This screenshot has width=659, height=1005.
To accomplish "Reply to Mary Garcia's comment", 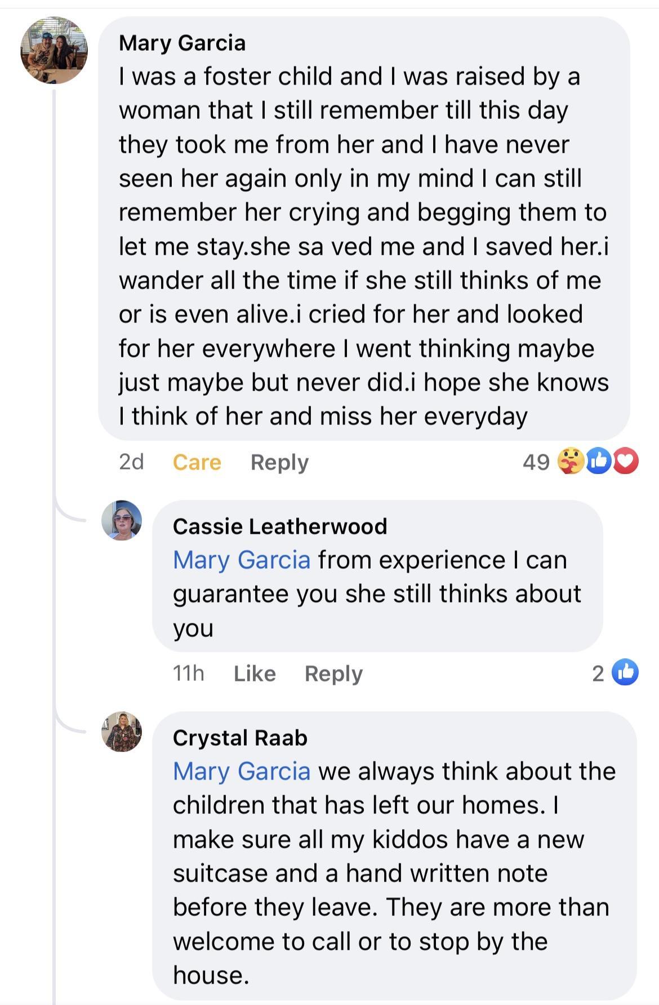I will (x=279, y=462).
